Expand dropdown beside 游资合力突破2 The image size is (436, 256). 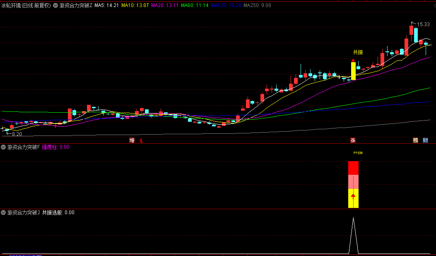tap(3, 213)
